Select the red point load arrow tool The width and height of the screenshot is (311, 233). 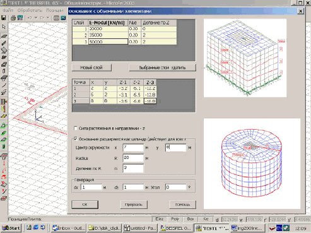pyautogui.click(x=4, y=163)
